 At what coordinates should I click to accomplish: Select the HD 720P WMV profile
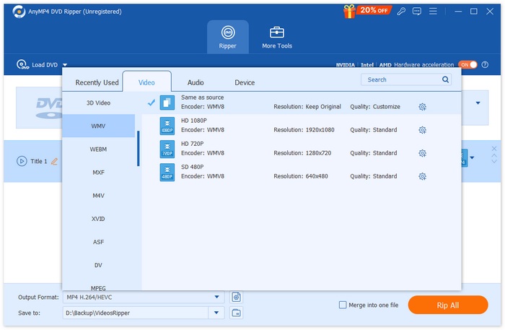click(216, 149)
